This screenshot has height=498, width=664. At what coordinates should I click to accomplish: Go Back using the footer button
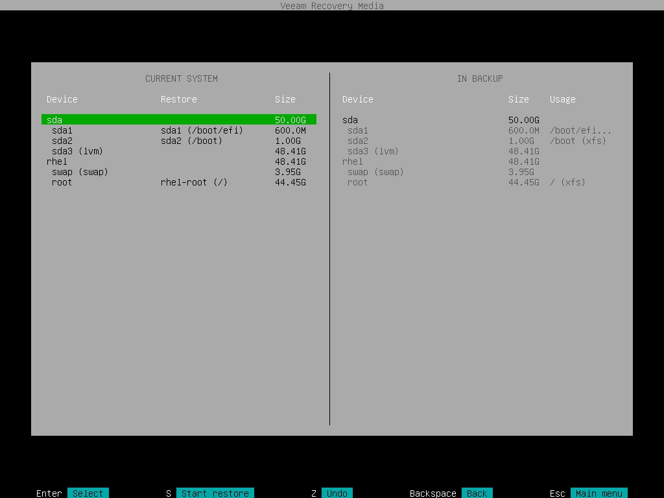pos(477,493)
